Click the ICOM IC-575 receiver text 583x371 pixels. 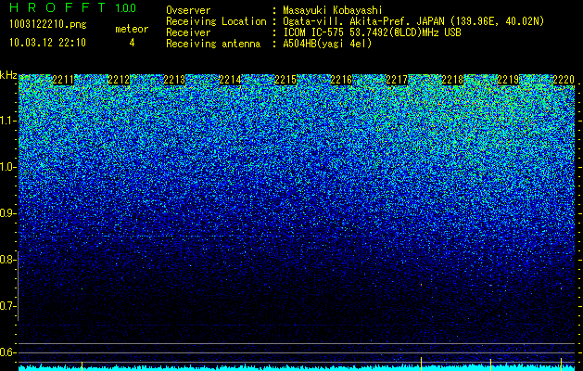coord(372,32)
